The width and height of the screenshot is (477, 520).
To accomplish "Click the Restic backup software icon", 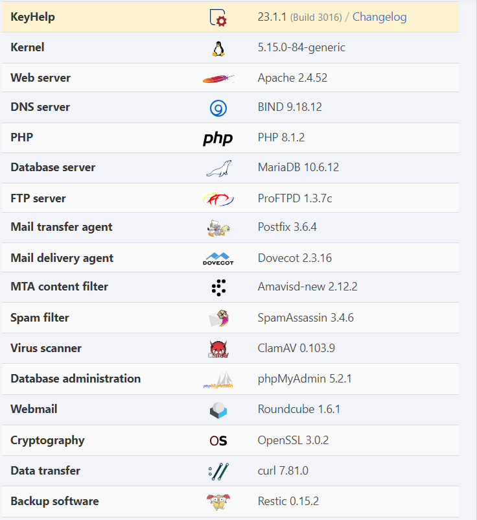I will click(x=218, y=501).
